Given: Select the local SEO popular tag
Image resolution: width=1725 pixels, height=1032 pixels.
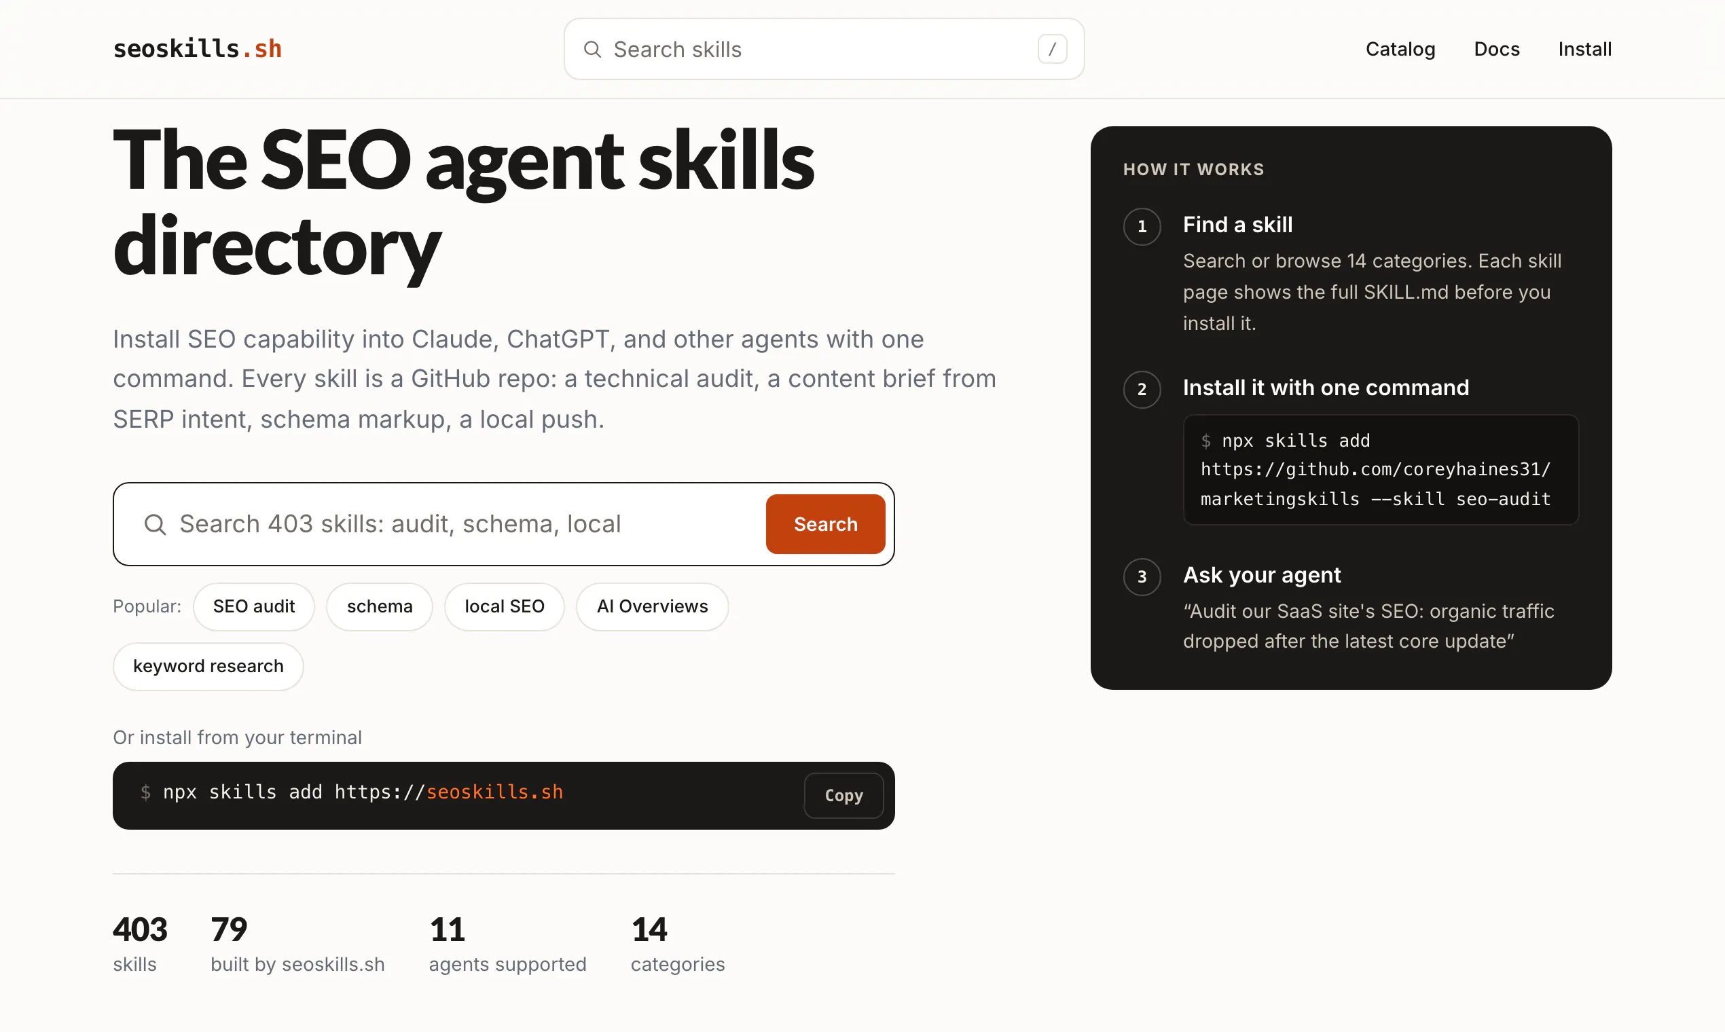Looking at the screenshot, I should coord(505,606).
